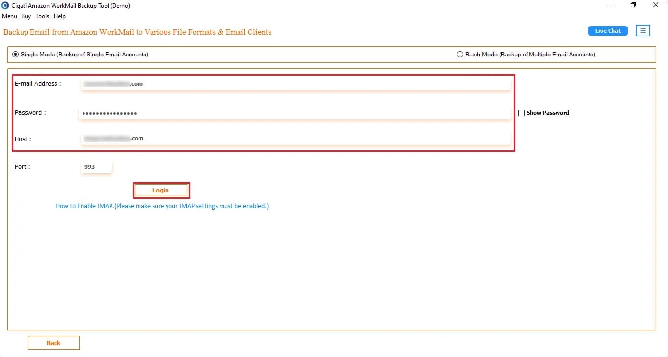Go Back to the previous screen
668x357 pixels.
[x=54, y=343]
